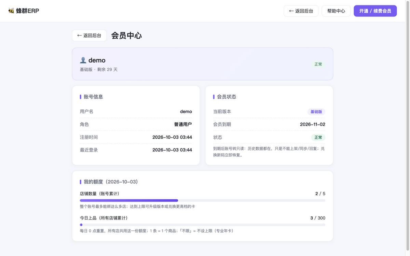
Task: Click the 今日上品（所有店铺累计）label
Action: (x=105, y=218)
